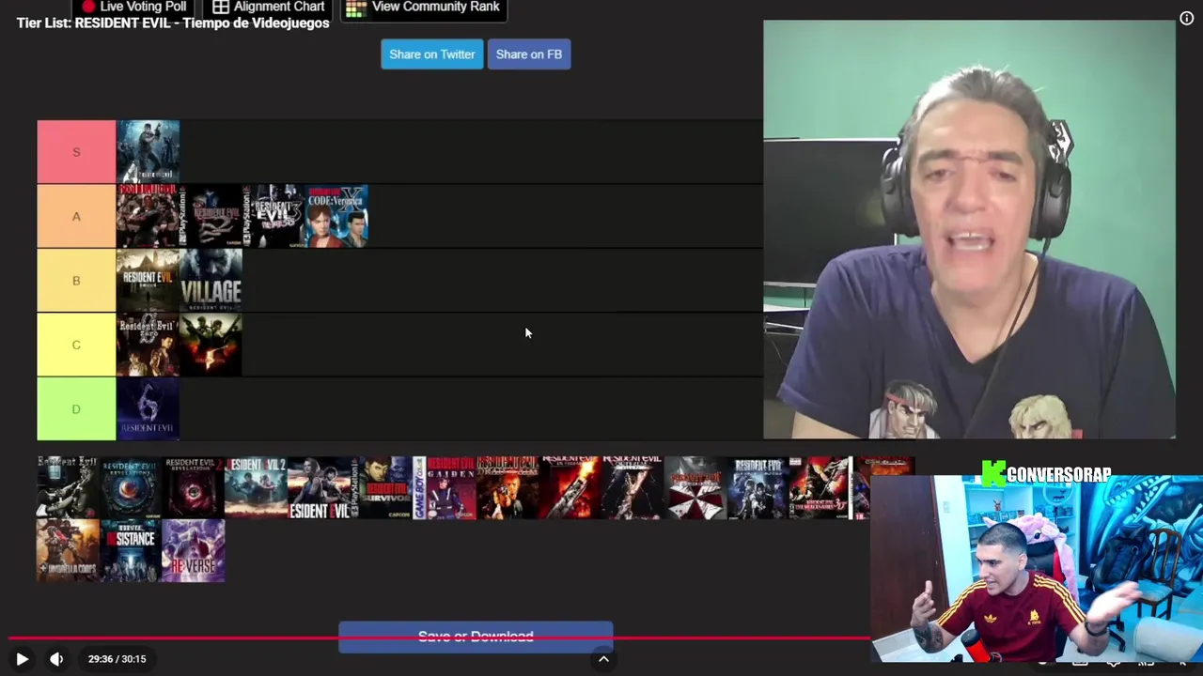
Task: Click the Resident Evil Zero cover in C tier
Action: (x=148, y=345)
